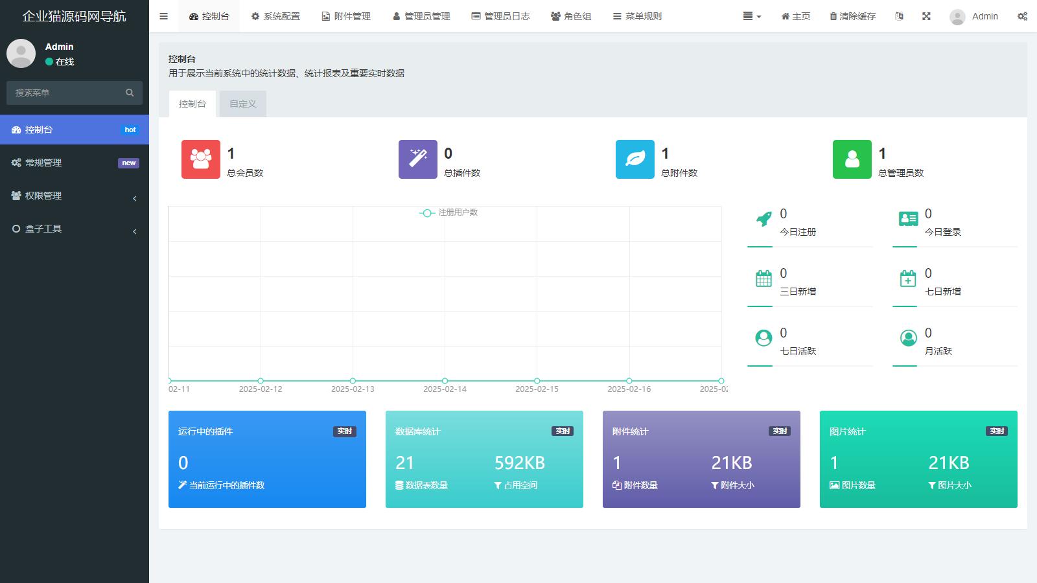Click the red total members icon
The width and height of the screenshot is (1037, 583).
coord(200,159)
